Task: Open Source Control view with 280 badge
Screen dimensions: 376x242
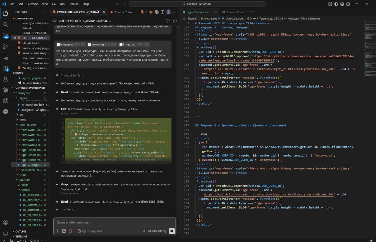Action: [x=5, y=35]
